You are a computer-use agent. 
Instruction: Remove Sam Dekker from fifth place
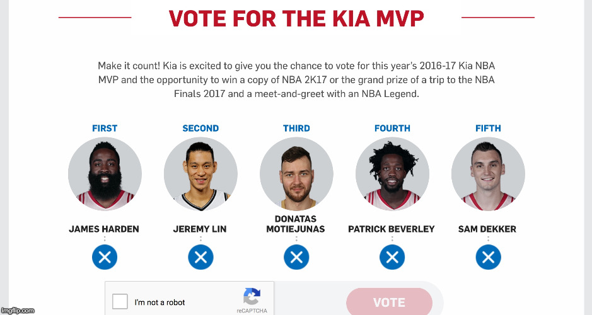click(488, 257)
